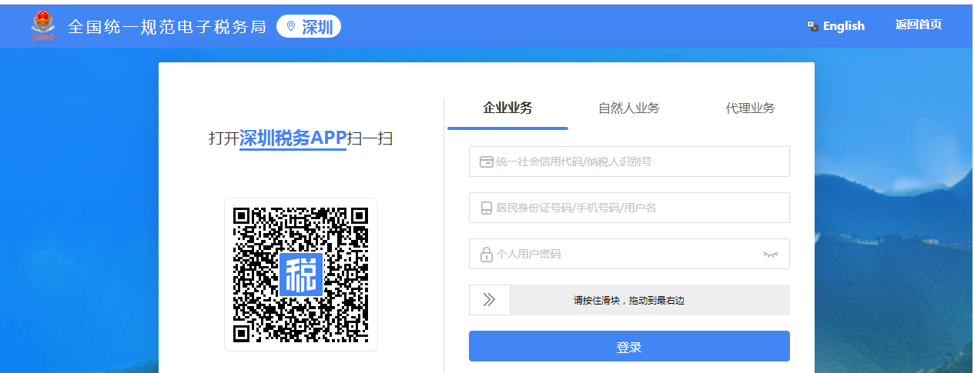
Task: Switch to the 自然人业务 tab
Action: click(x=629, y=108)
